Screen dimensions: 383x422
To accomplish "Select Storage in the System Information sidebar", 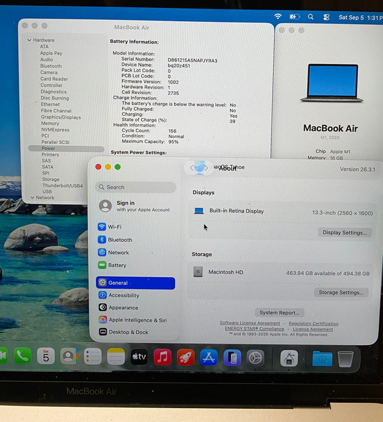I will click(x=51, y=179).
